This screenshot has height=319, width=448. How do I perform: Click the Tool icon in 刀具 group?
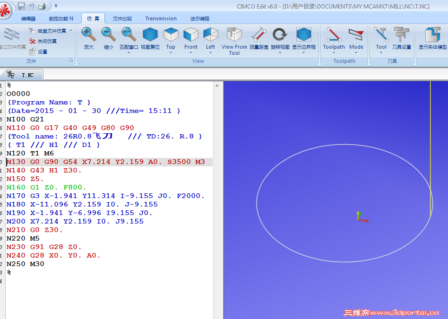[381, 34]
